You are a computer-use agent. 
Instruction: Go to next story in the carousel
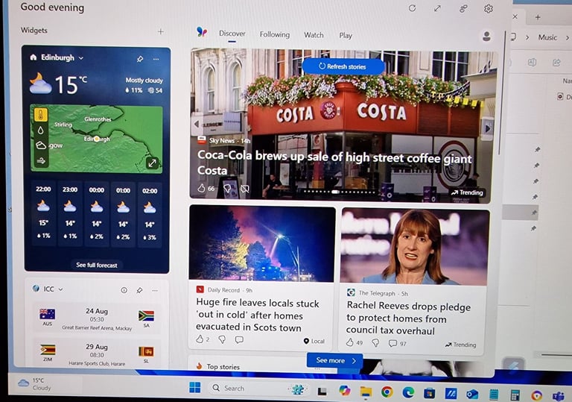(488, 128)
